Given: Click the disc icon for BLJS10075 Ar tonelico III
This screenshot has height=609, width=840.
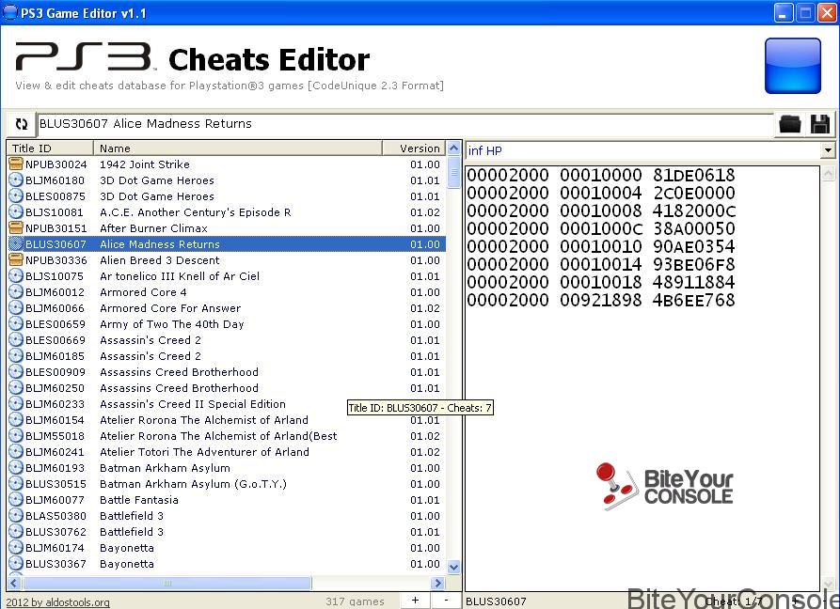Looking at the screenshot, I should click(x=16, y=276).
